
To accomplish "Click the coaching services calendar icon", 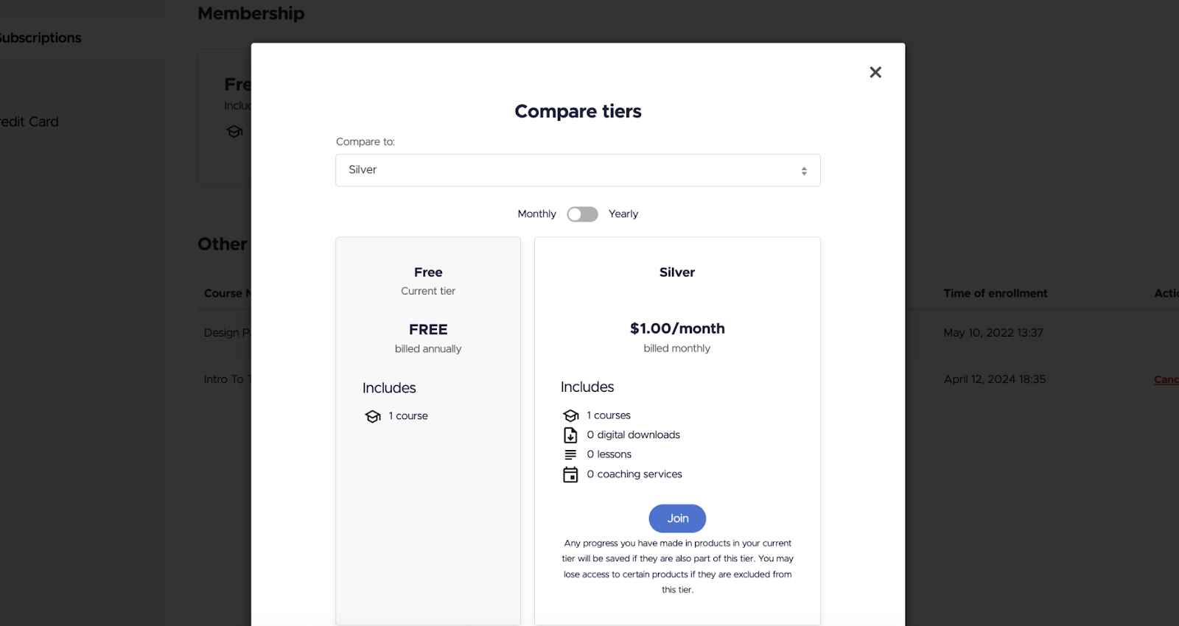I will (x=570, y=475).
